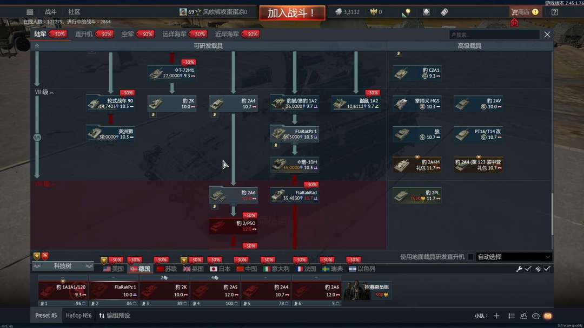584x328 pixels.
Task: Click the 搜索 search field
Action: (495, 35)
